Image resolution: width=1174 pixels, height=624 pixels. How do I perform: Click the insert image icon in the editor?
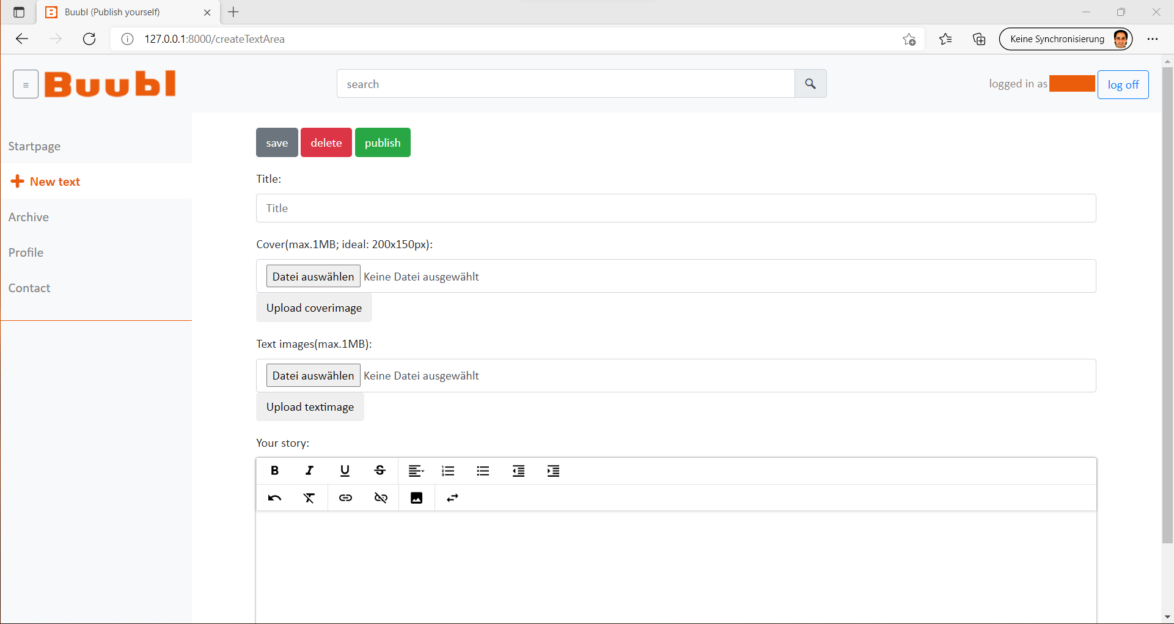point(416,498)
